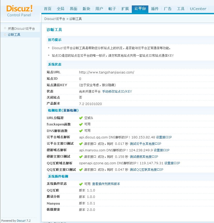Click 重新检测 in the 检测结果 header
This screenshot has height=223, width=214.
point(70,110)
